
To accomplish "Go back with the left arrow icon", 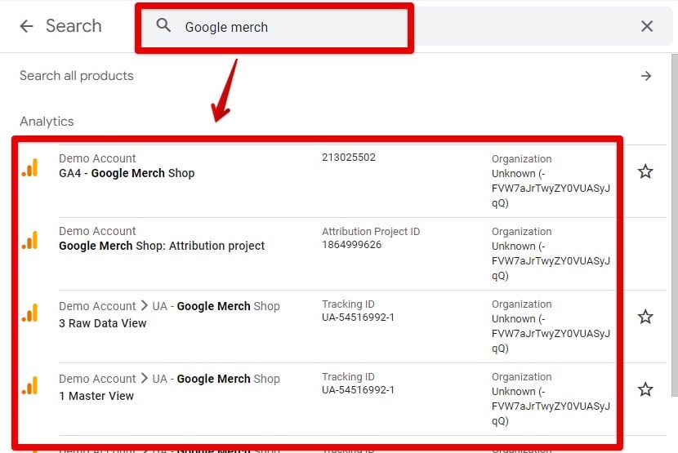I will pyautogui.click(x=26, y=26).
